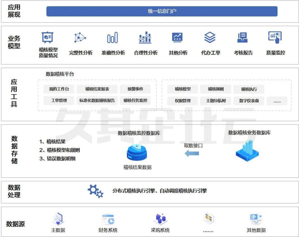Open the 准确性分析 bar chart icon
This screenshot has height=237, width=299.
[x=112, y=38]
